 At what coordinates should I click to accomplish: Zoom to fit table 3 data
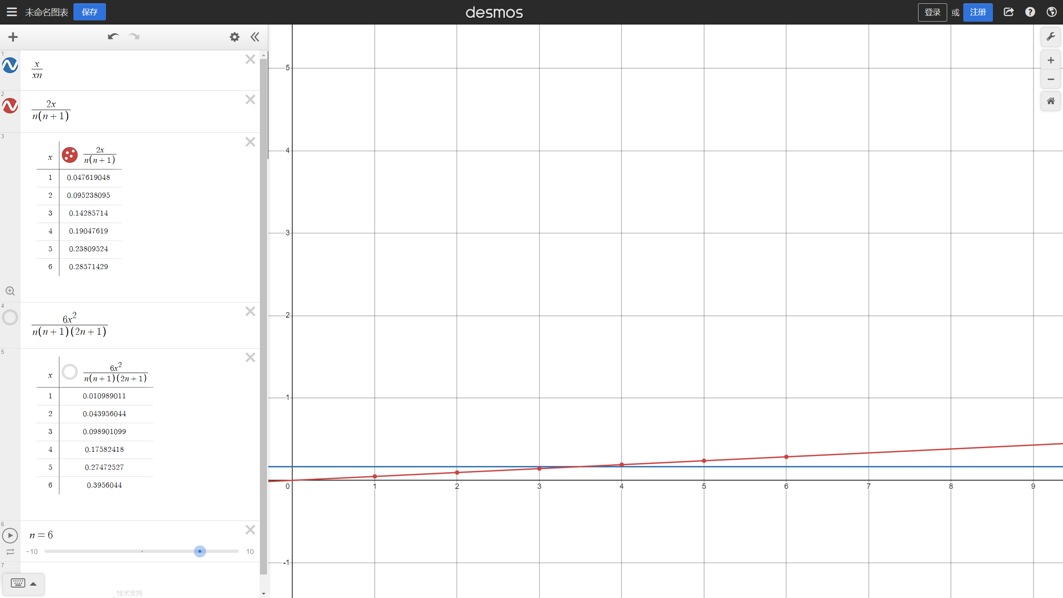click(x=10, y=291)
